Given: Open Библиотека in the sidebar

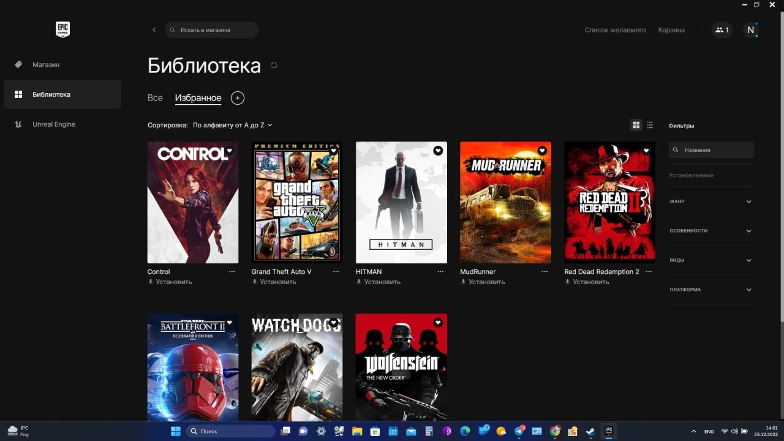Looking at the screenshot, I should [x=62, y=94].
